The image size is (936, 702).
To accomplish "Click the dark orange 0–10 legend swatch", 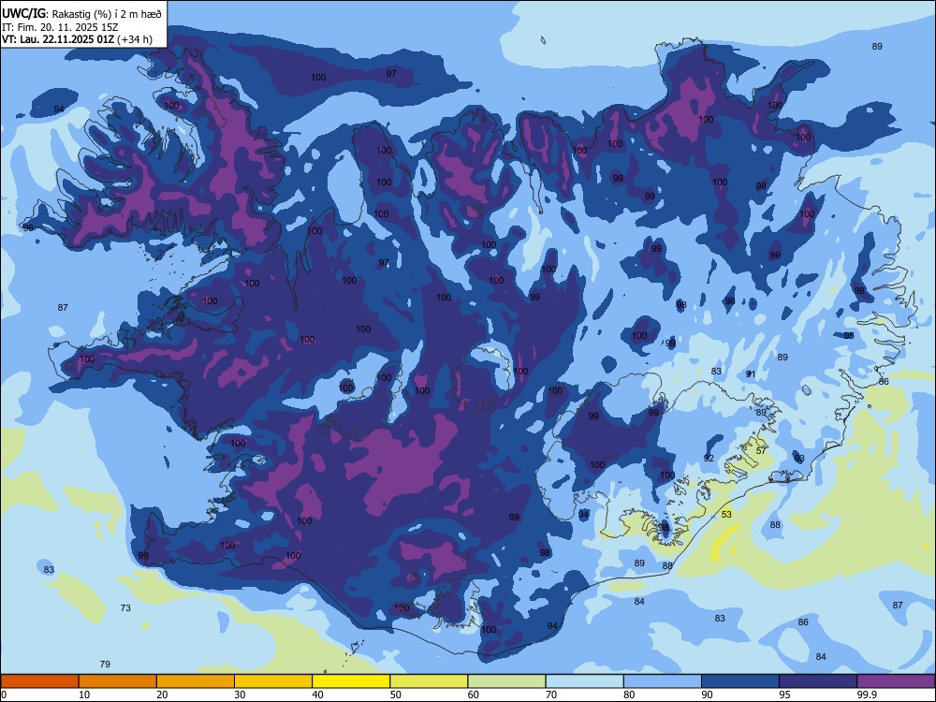I will click(40, 681).
